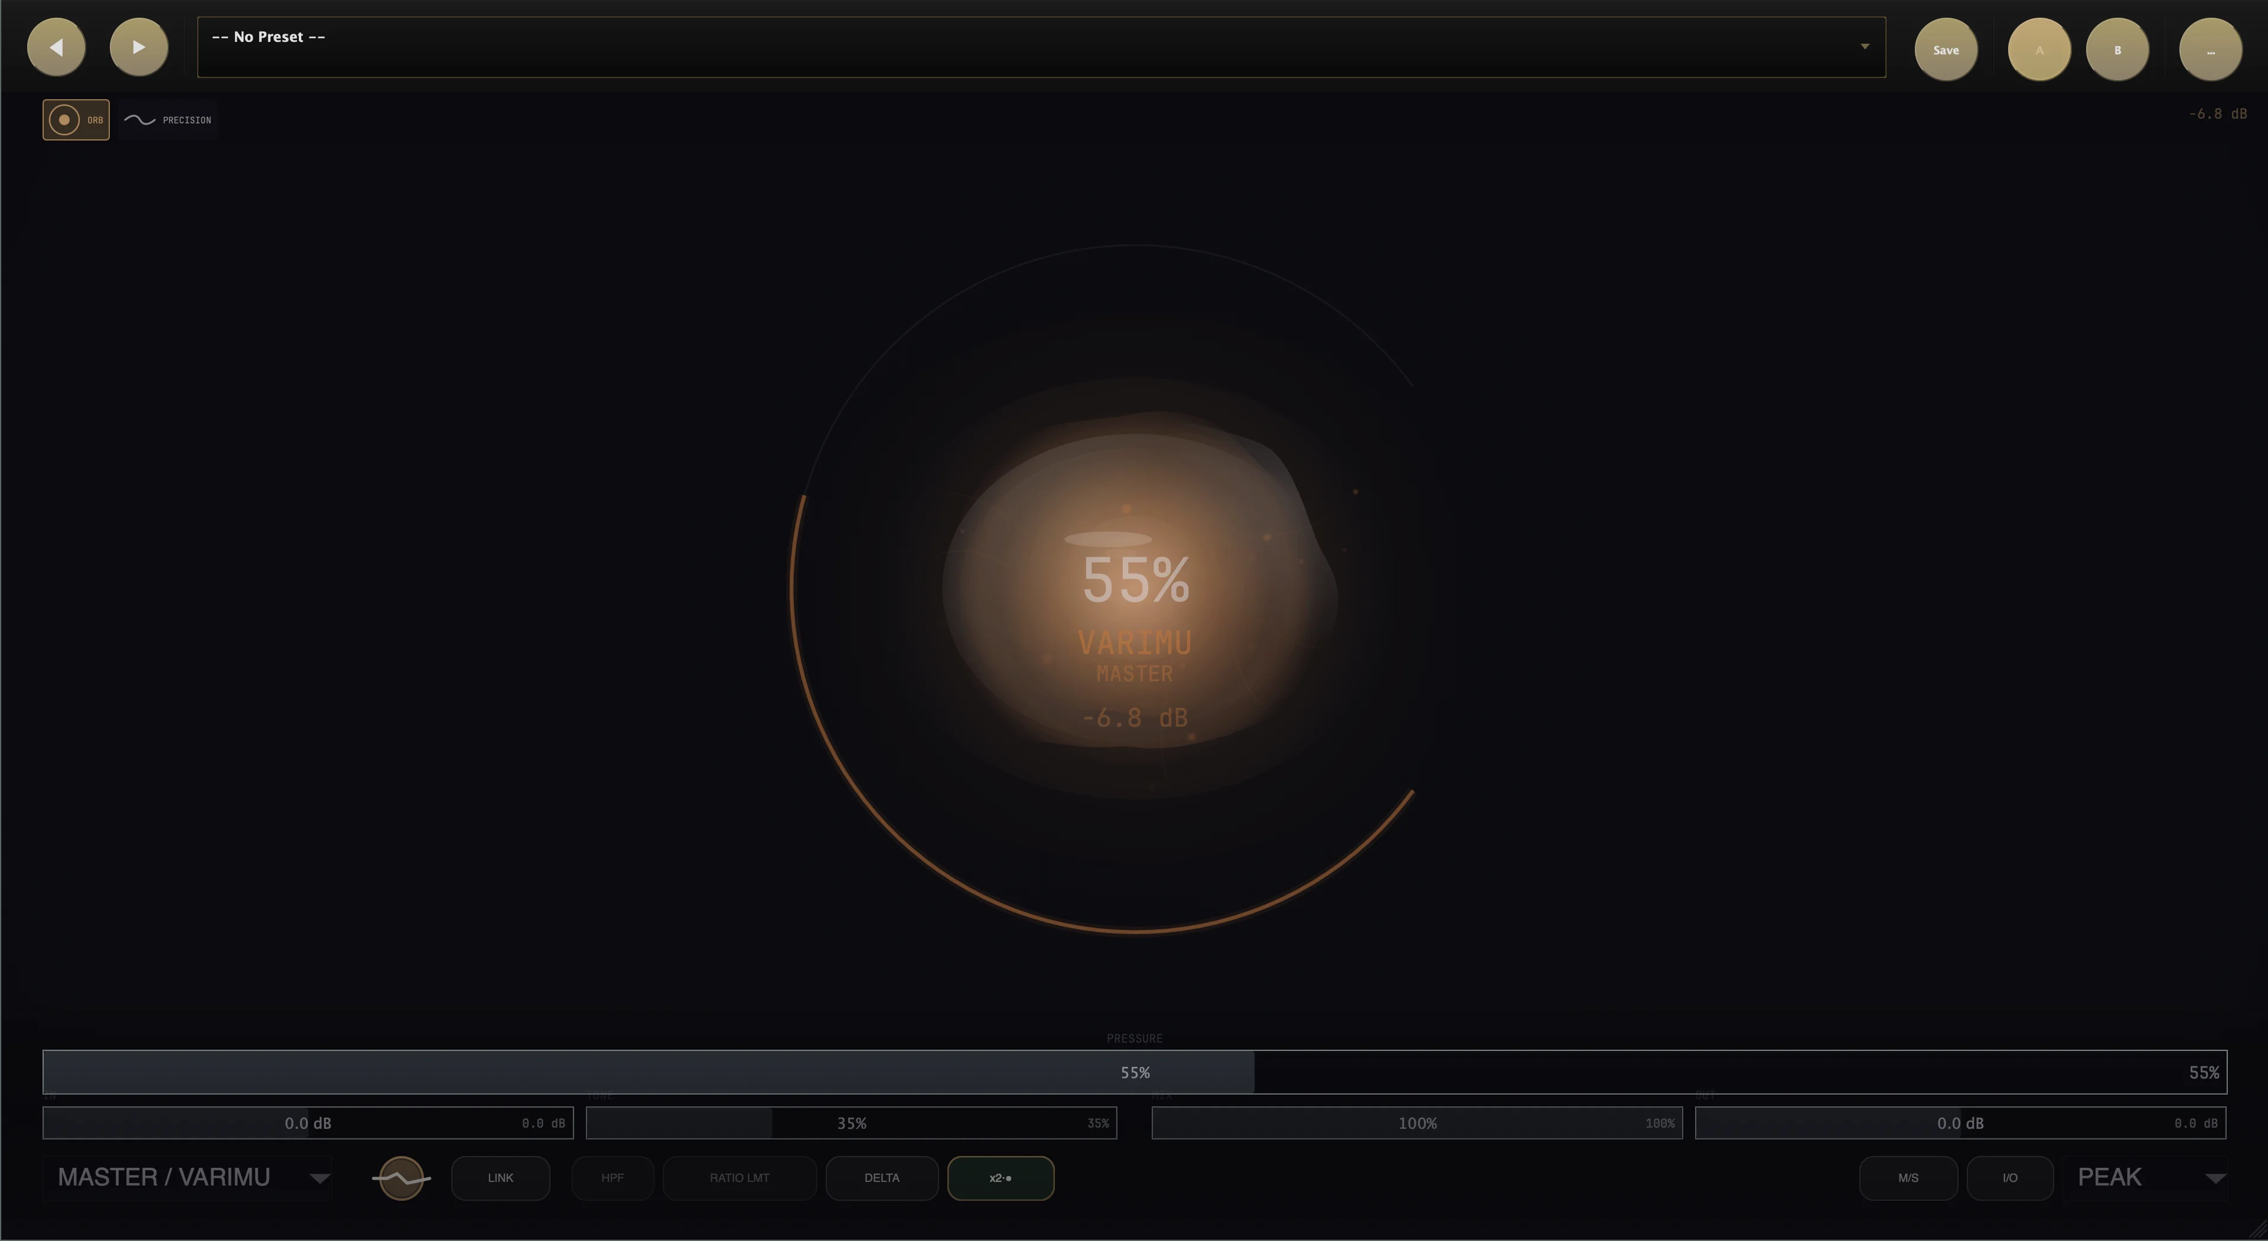Enable the LINK toggle

[500, 1178]
